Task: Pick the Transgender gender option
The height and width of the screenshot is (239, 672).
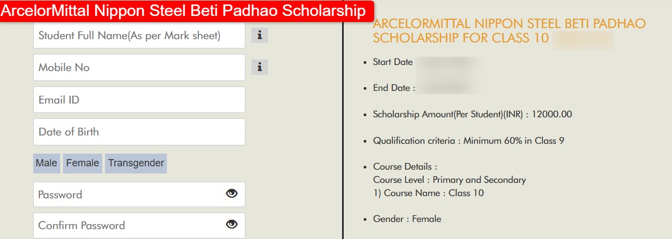Action: point(136,163)
